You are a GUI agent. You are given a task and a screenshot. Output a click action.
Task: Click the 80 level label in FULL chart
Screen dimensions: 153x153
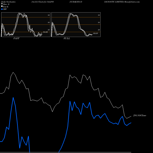[99, 15]
